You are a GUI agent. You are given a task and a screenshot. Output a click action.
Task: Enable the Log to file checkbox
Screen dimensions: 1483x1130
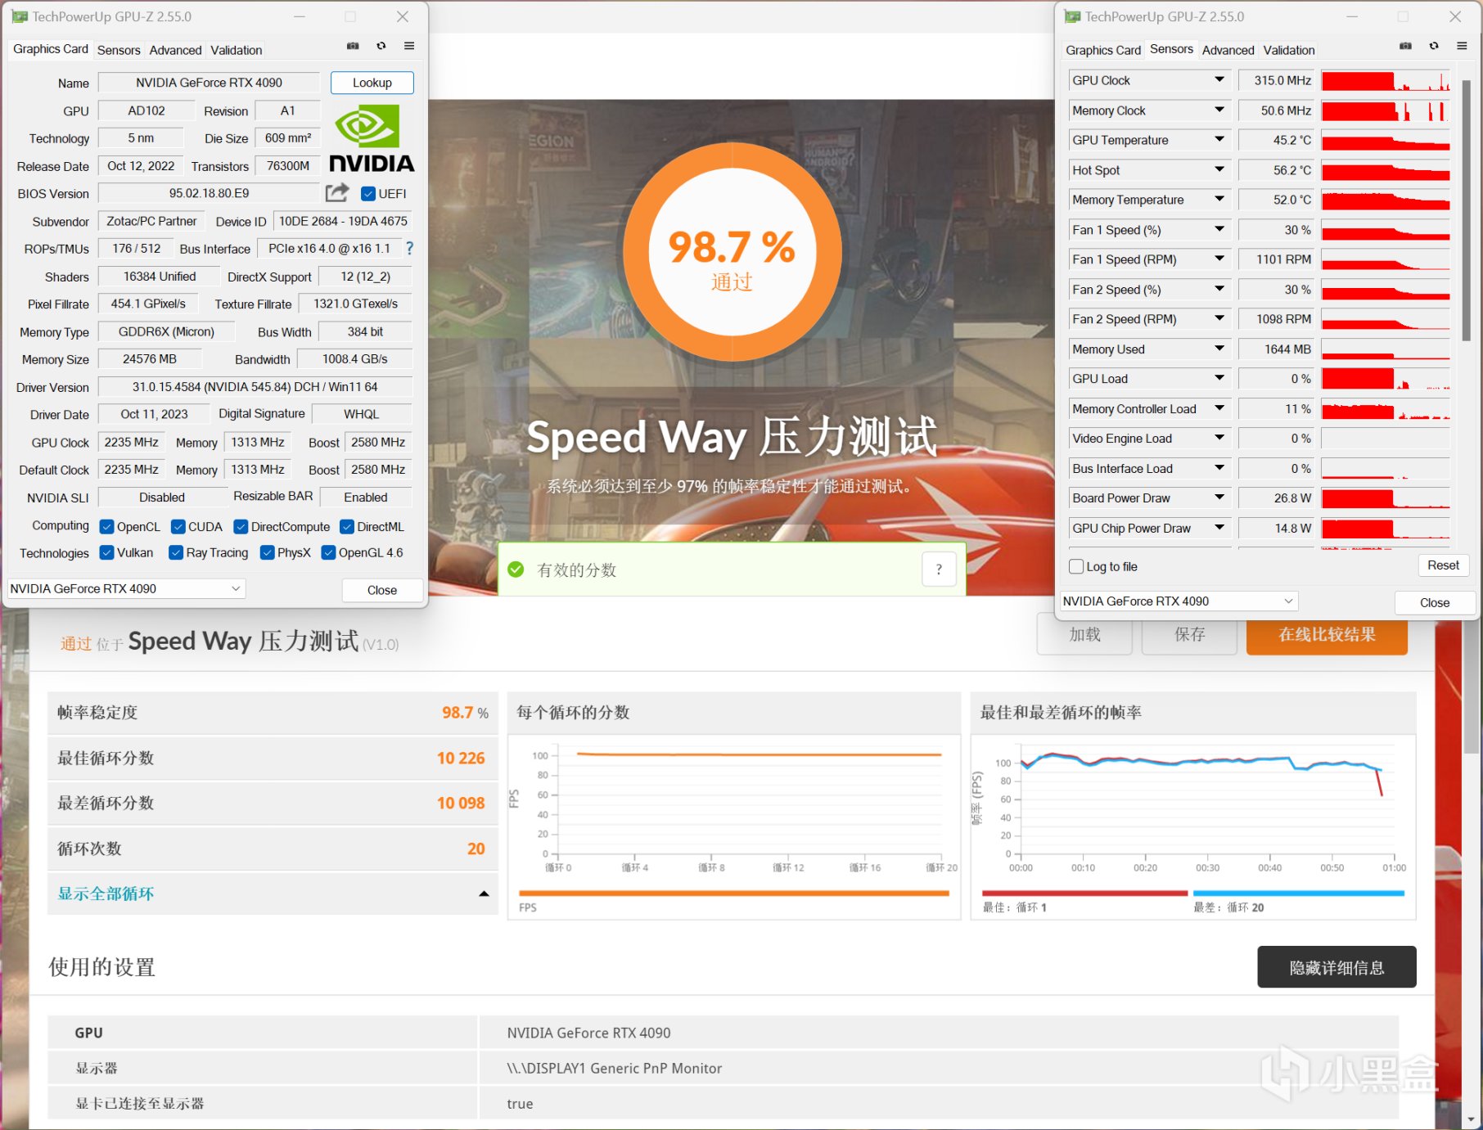pyautogui.click(x=1076, y=567)
